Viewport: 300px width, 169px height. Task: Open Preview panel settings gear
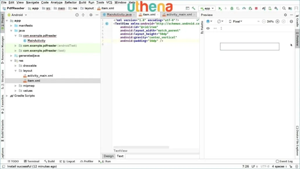coord(285,15)
